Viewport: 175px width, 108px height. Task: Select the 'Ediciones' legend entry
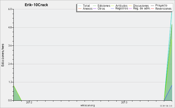(104, 6)
